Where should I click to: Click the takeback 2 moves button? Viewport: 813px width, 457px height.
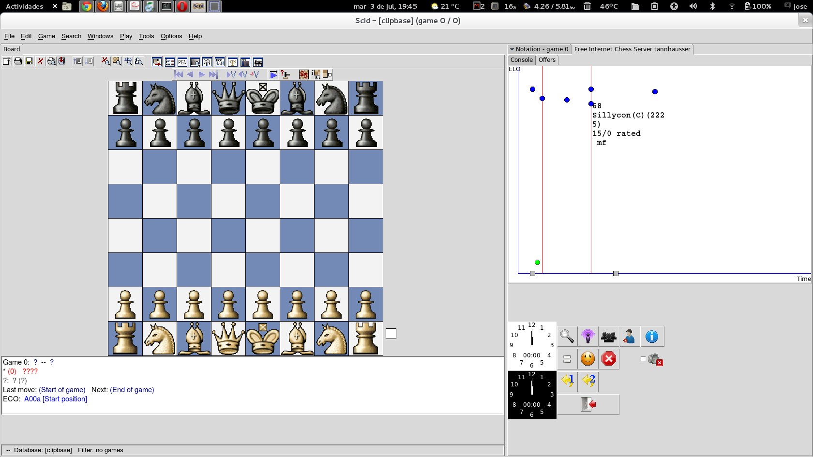[588, 381]
